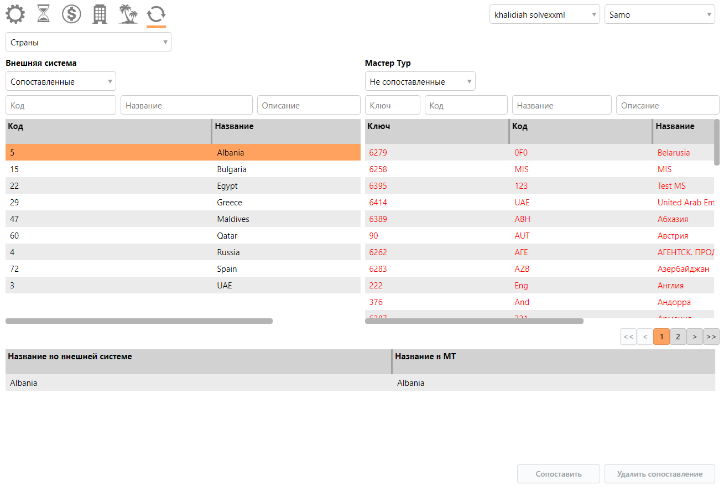724x491 pixels.
Task: Go to page 2 of results
Action: pyautogui.click(x=678, y=337)
